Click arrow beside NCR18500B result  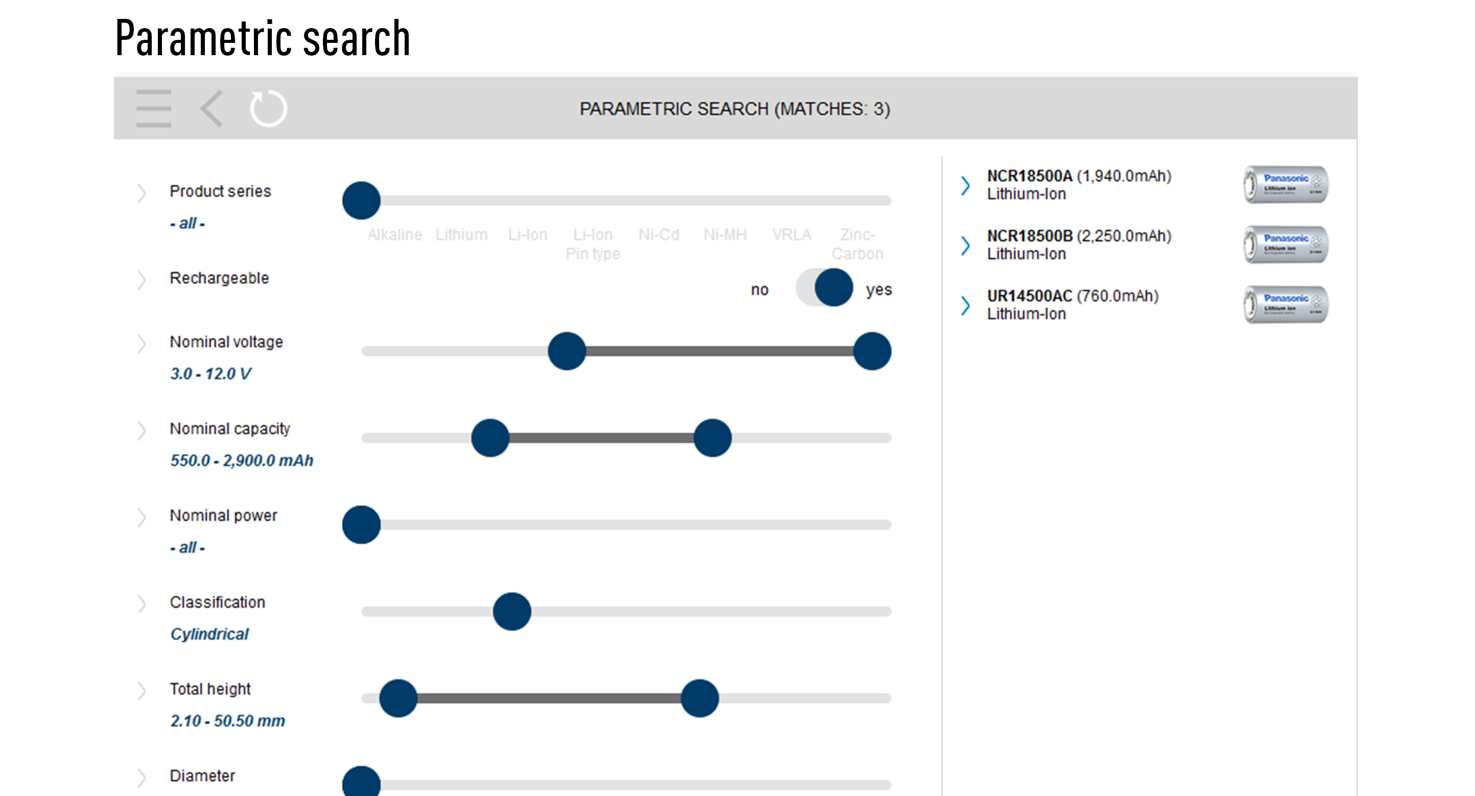point(966,246)
